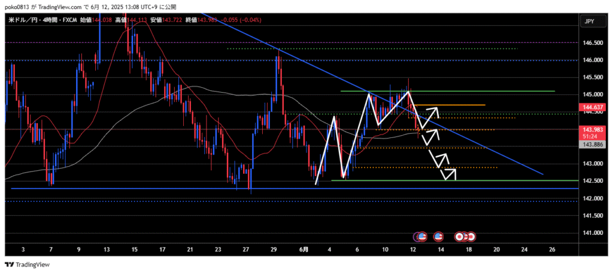Click the US flag event icon near 14
613x273 pixels.
coord(438,236)
